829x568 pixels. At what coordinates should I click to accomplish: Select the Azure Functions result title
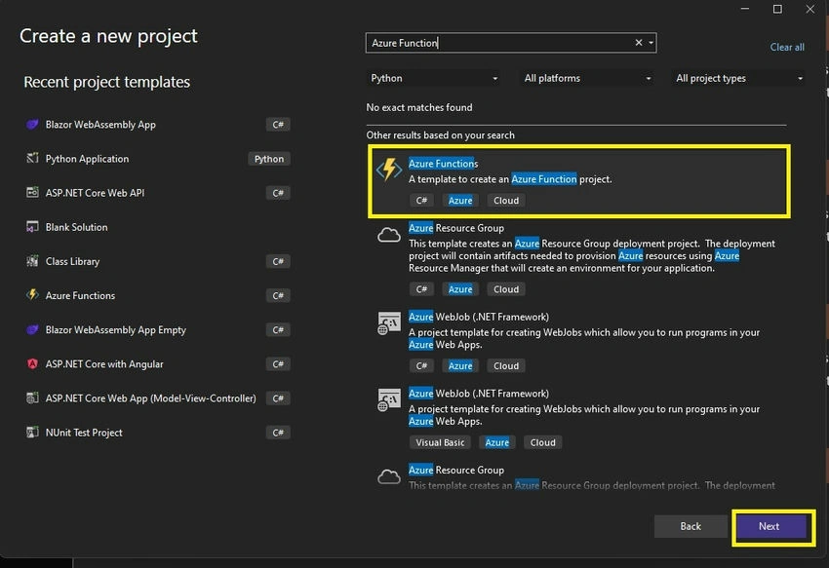(x=443, y=164)
